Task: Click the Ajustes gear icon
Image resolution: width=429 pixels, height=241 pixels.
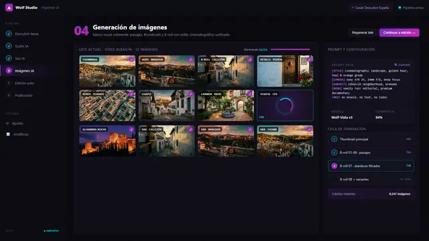Action: (x=7, y=123)
